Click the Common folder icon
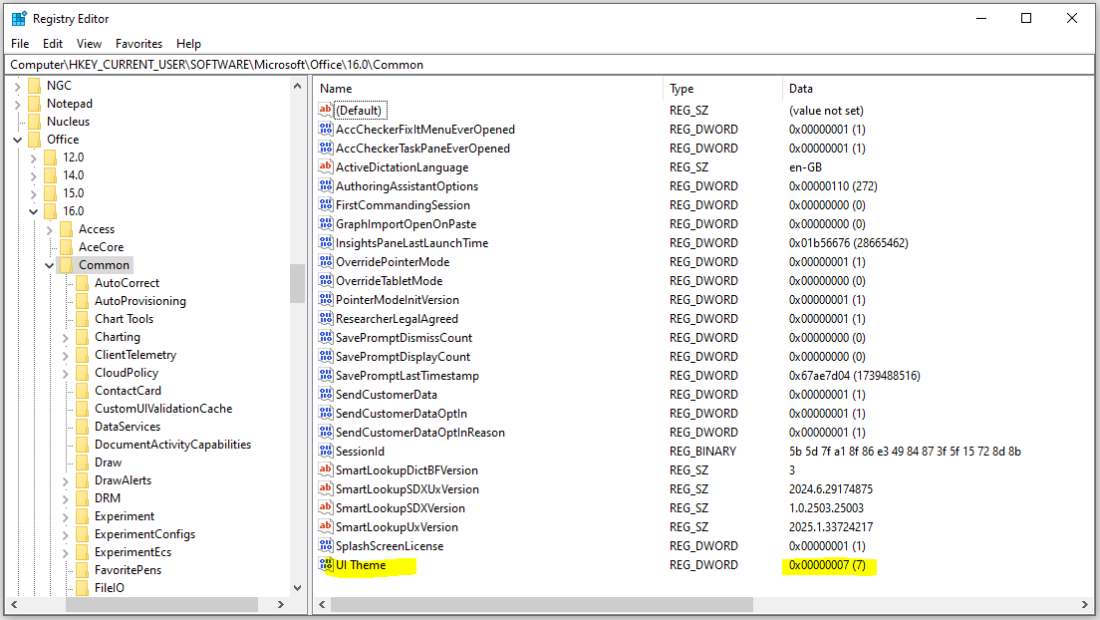Image resolution: width=1100 pixels, height=620 pixels. 67,265
